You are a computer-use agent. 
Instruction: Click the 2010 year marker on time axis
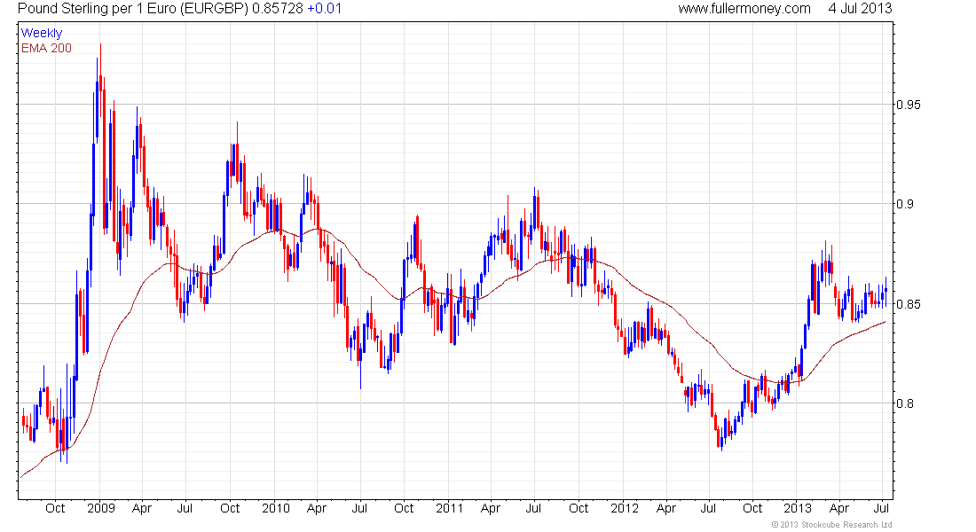(276, 508)
